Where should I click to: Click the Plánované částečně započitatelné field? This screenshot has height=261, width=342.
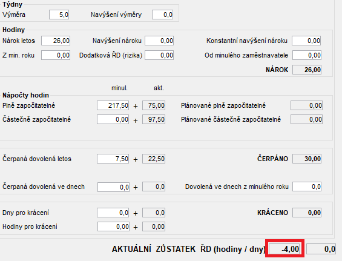(x=306, y=119)
